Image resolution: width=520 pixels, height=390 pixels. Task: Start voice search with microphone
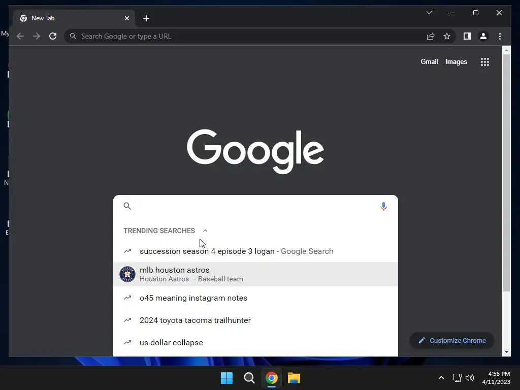click(x=383, y=206)
